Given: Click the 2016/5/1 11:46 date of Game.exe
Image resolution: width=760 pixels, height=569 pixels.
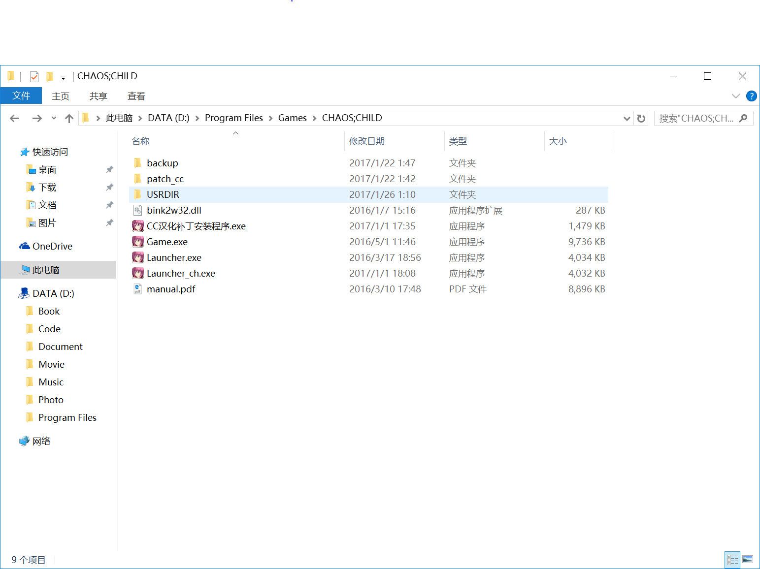Looking at the screenshot, I should point(382,242).
